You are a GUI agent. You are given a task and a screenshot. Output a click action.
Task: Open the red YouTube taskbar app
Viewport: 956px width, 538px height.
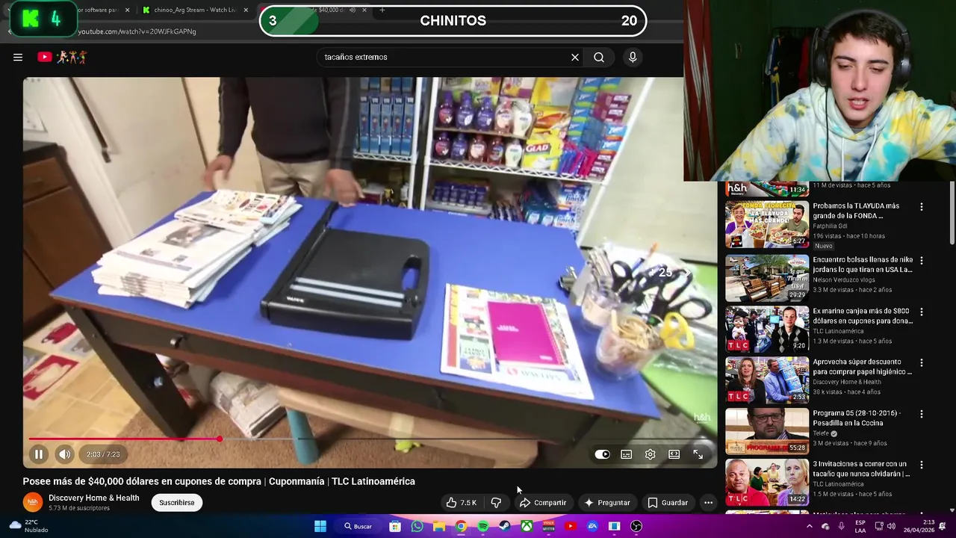coord(571,526)
